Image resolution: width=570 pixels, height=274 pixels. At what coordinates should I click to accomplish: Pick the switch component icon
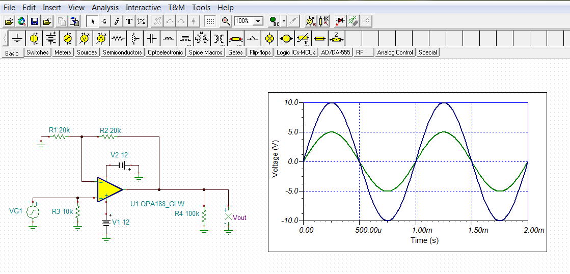(253, 38)
